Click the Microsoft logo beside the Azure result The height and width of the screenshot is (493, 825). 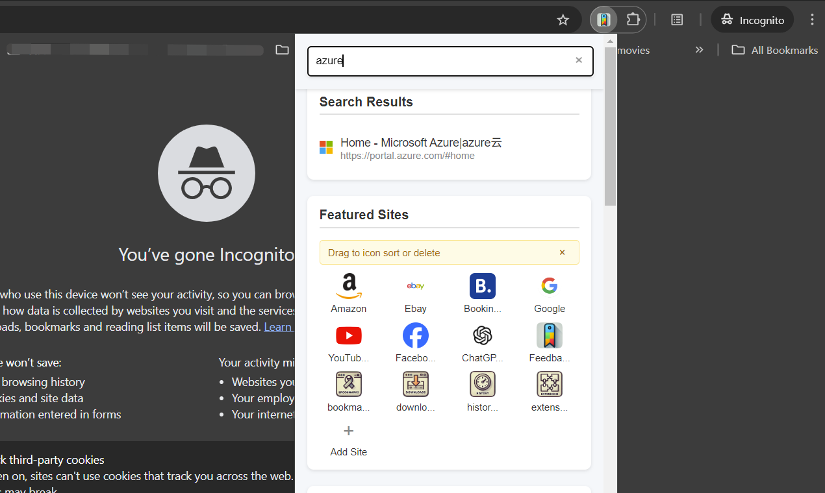[x=326, y=147]
